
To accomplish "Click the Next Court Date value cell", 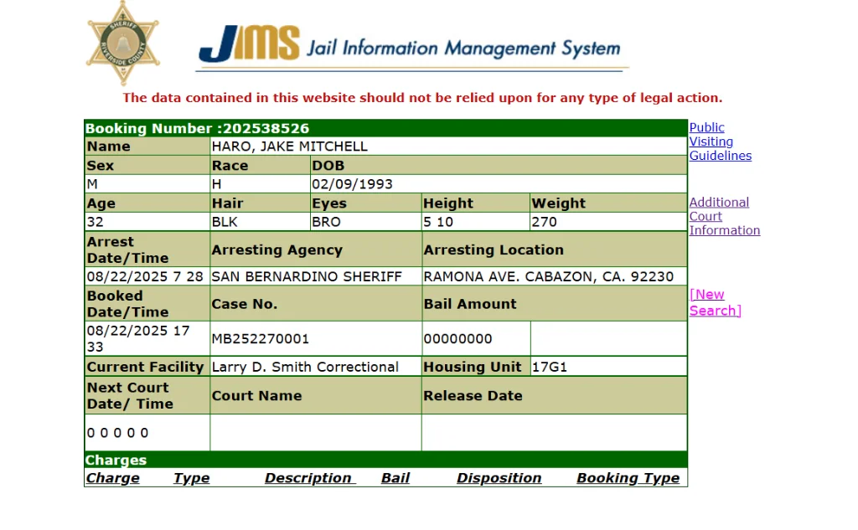I will (x=118, y=433).
